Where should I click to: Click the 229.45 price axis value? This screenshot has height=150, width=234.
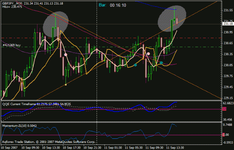coord(228,87)
